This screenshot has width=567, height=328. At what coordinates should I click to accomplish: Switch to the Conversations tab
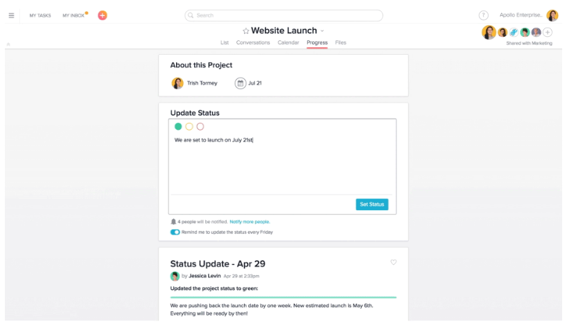click(x=253, y=42)
